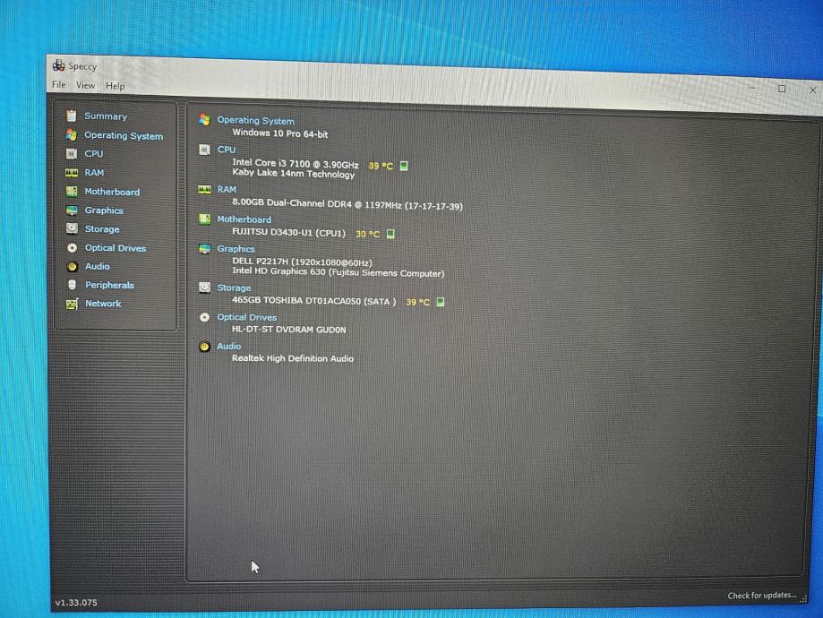The image size is (823, 618).
Task: Click the Storage drive icon in sidebar
Action: [x=72, y=228]
